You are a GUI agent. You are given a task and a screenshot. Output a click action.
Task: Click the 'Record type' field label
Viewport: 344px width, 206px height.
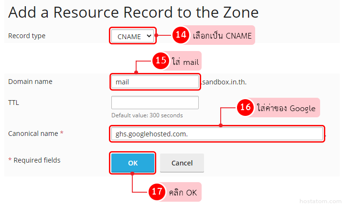click(27, 36)
